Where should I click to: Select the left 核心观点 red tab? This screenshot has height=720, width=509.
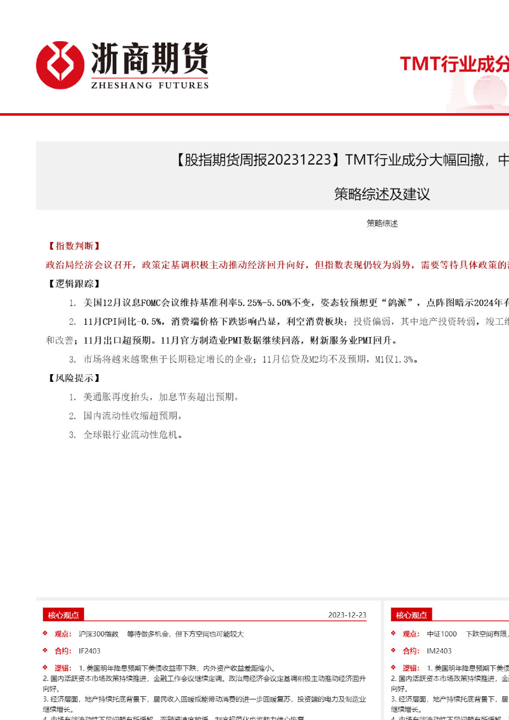pos(63,615)
